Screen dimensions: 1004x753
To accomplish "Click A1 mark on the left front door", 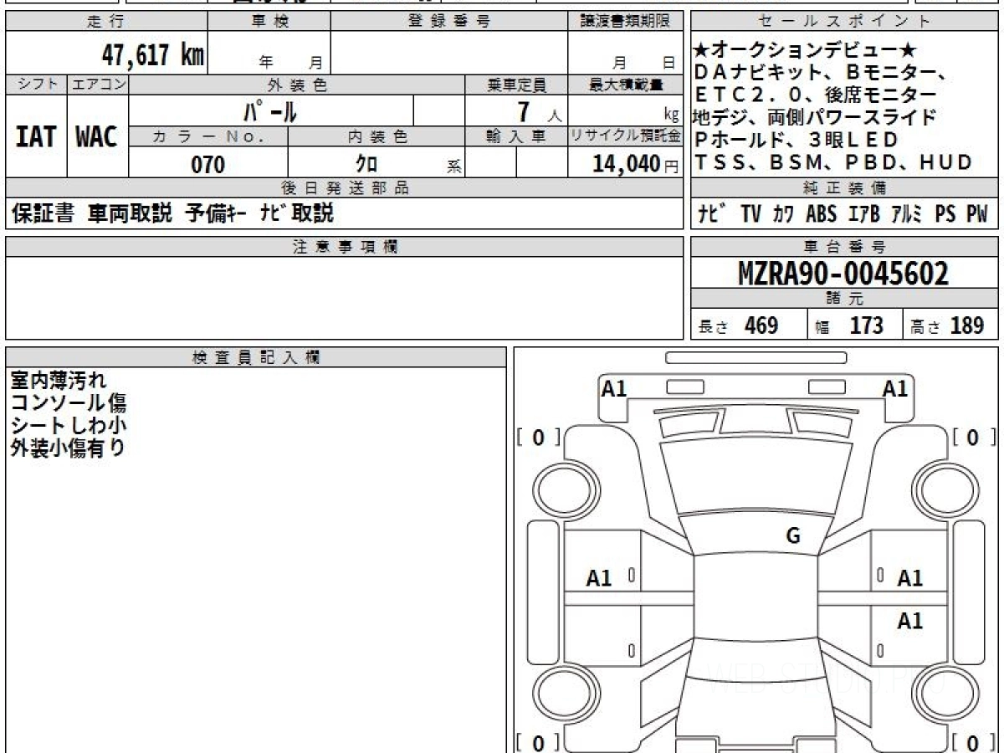I will tap(599, 578).
